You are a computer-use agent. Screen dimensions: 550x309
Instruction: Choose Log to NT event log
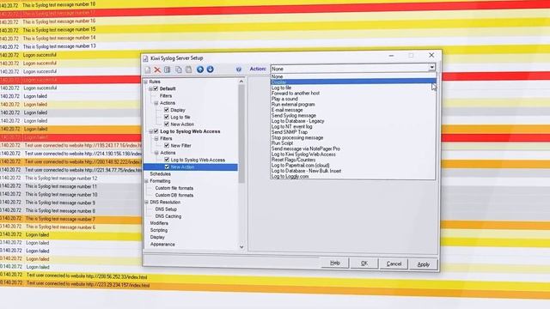click(x=353, y=126)
